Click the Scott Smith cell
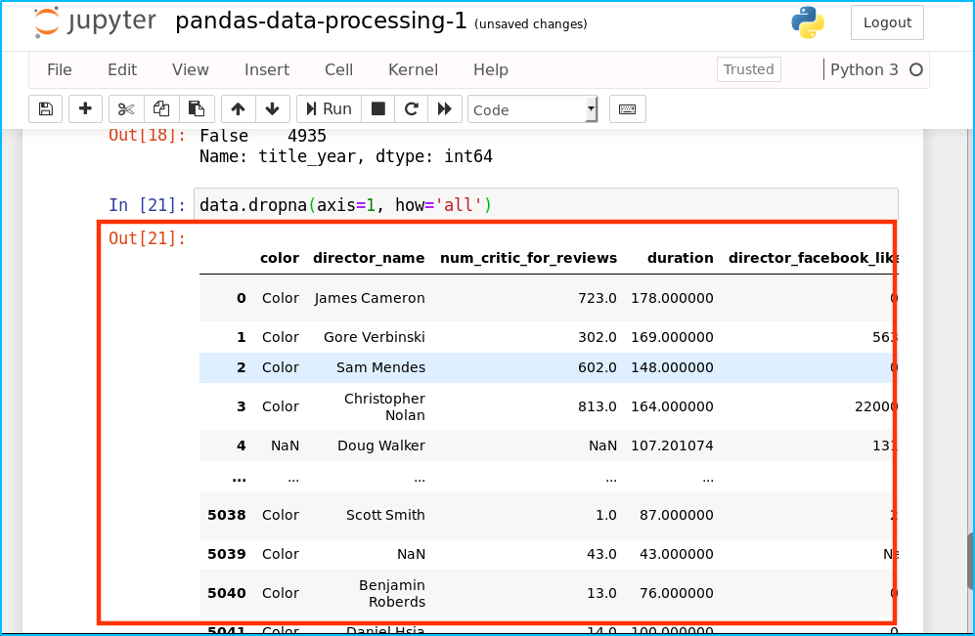The width and height of the screenshot is (975, 636). pyautogui.click(x=385, y=515)
